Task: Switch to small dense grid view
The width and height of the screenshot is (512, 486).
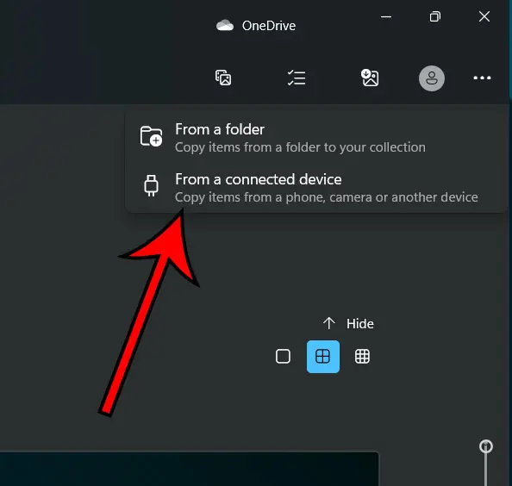Action: tap(362, 356)
